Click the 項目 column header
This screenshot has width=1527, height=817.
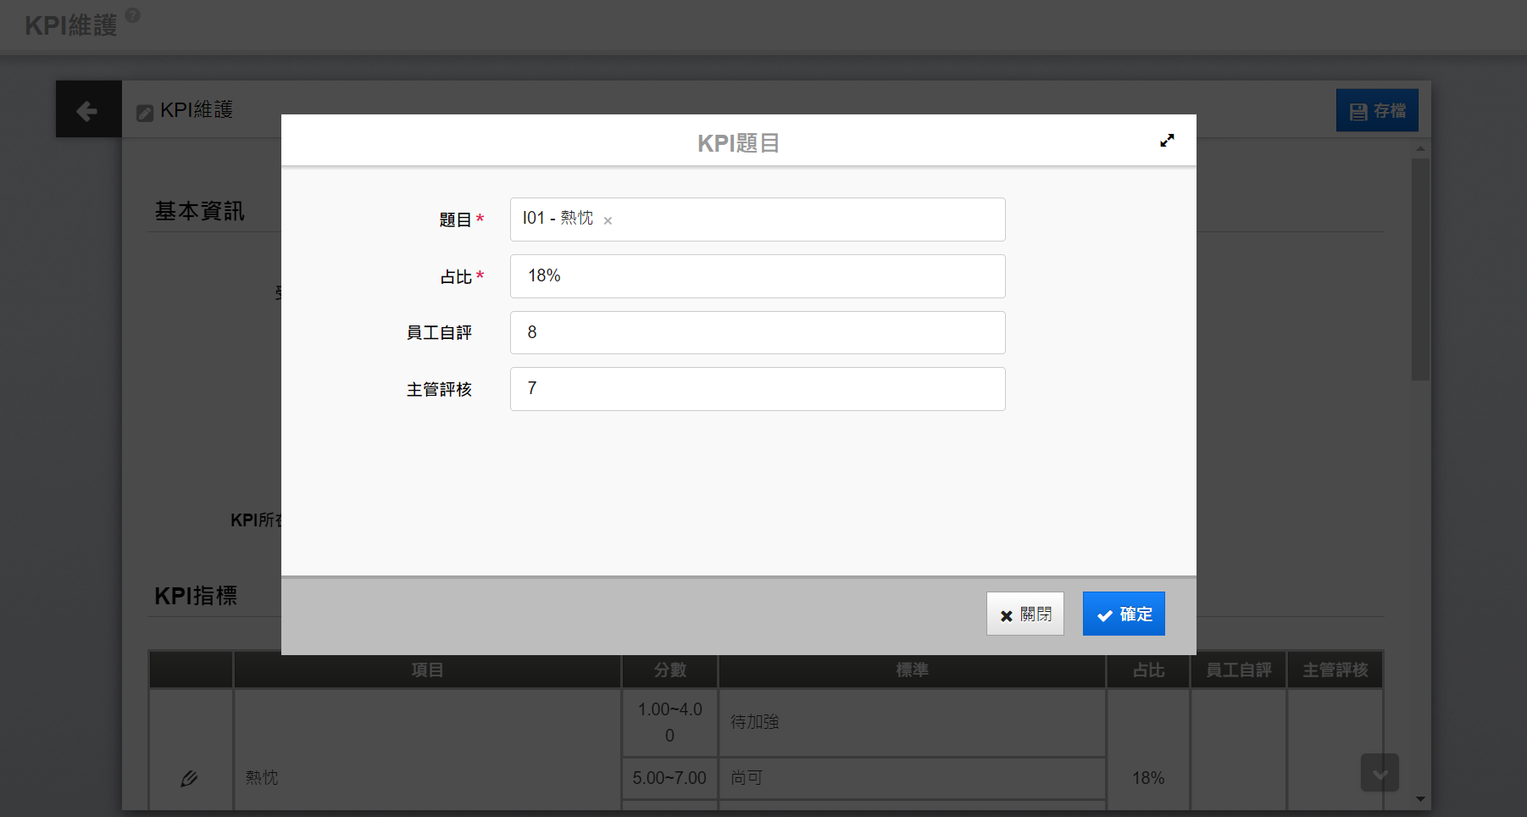pos(427,670)
